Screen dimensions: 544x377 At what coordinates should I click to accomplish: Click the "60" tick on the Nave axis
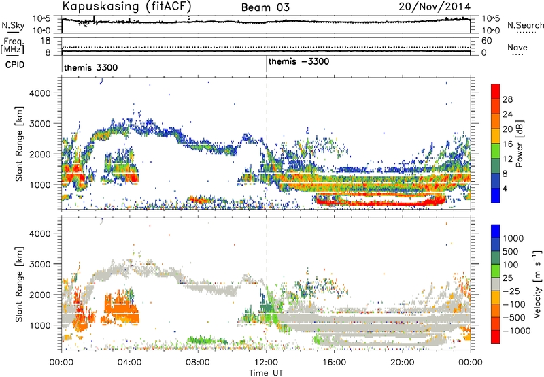pyautogui.click(x=486, y=41)
